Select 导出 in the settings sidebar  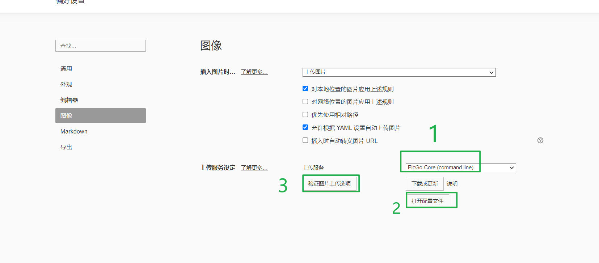point(101,147)
